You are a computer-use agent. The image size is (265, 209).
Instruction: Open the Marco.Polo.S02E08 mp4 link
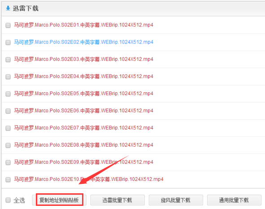(x=83, y=145)
